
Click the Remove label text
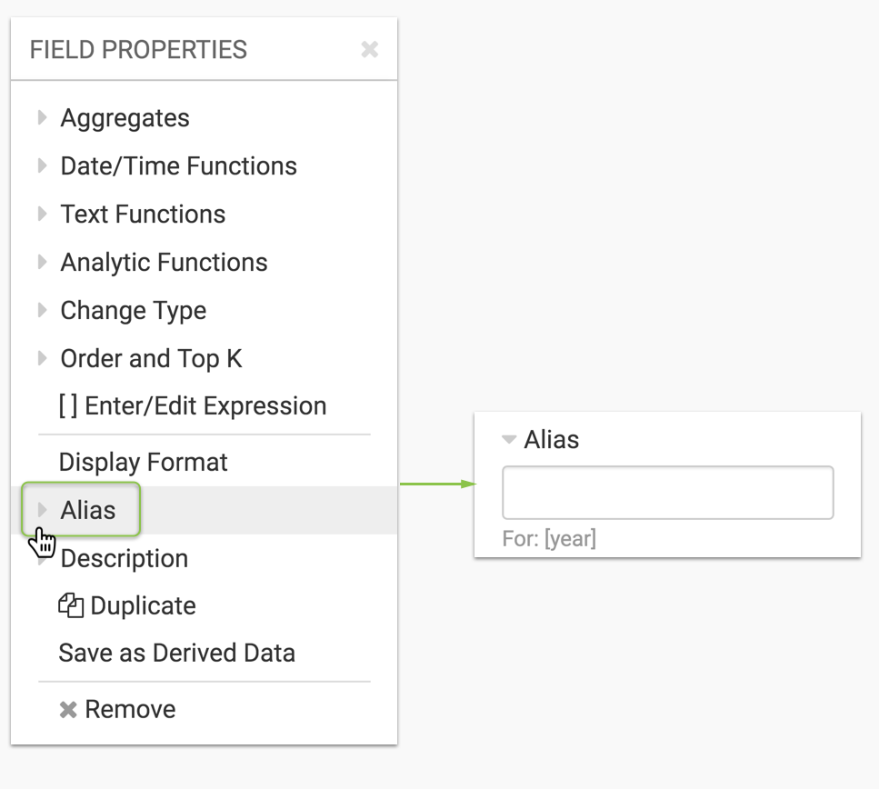(x=130, y=710)
